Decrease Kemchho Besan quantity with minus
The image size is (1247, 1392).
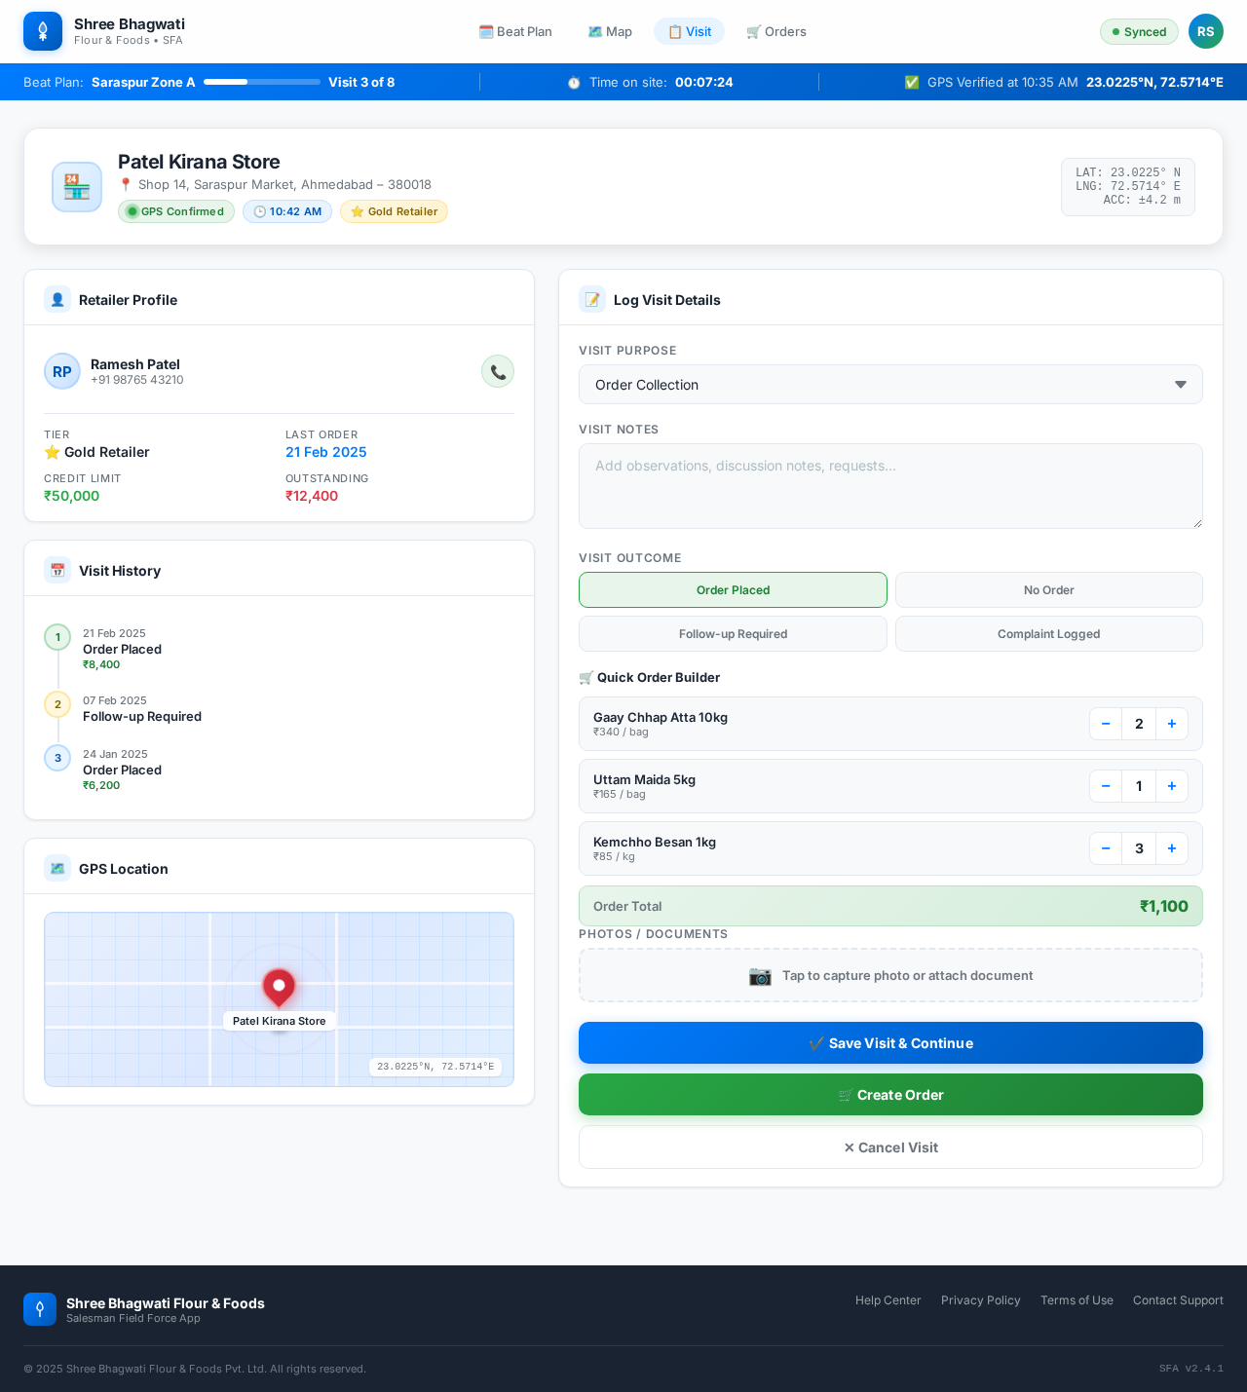(x=1106, y=848)
